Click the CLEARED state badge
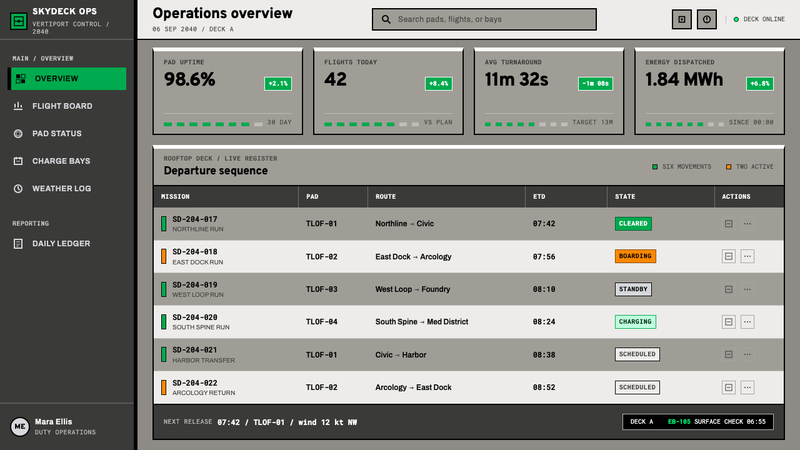800x450 pixels. 633,224
